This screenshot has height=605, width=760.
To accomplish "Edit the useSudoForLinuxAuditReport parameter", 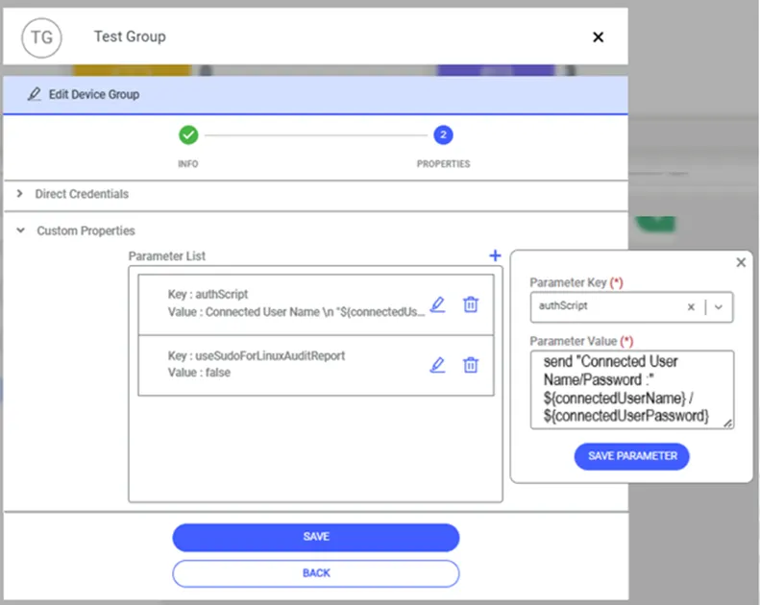I will pyautogui.click(x=438, y=365).
